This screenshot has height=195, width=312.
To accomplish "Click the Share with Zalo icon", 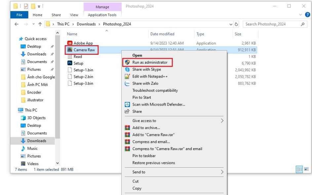I will coord(127,83).
